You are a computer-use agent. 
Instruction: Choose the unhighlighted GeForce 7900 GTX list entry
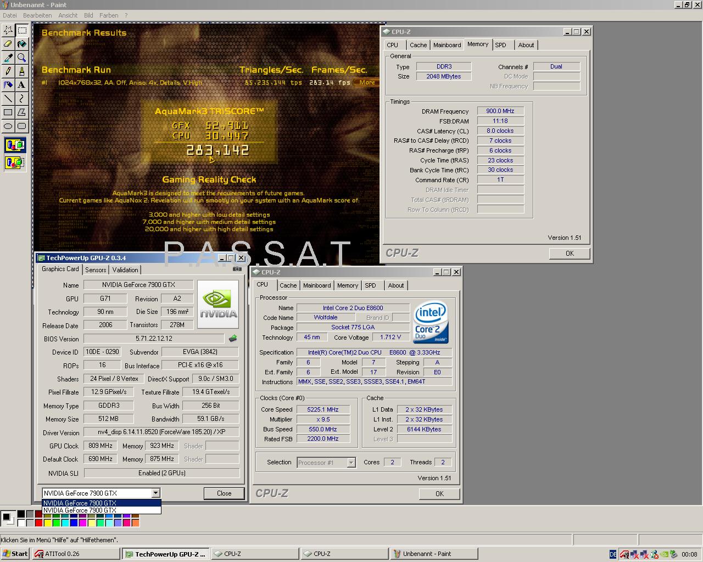pos(102,510)
